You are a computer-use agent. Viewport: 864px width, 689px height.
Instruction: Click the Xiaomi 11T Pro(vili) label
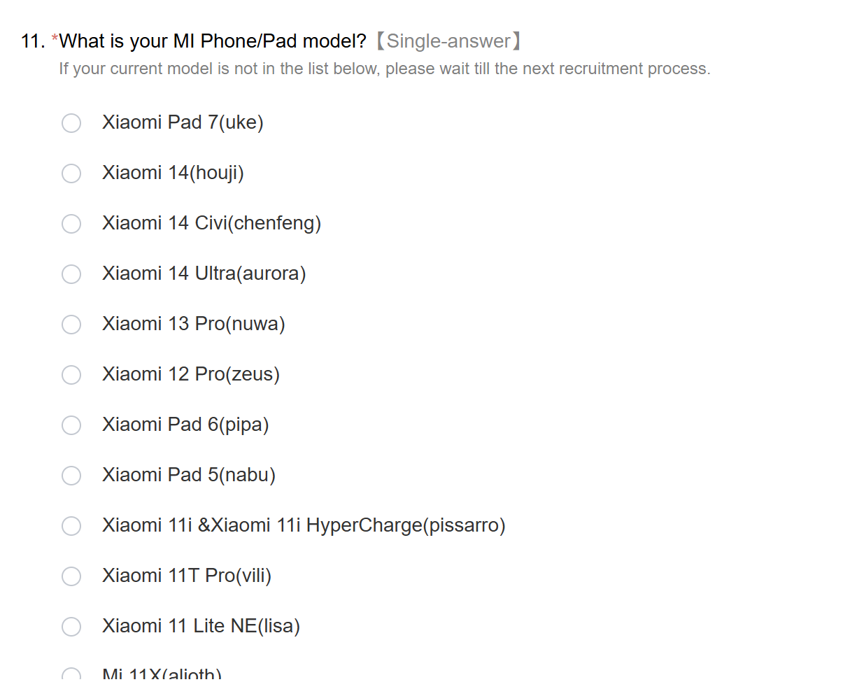(x=186, y=576)
